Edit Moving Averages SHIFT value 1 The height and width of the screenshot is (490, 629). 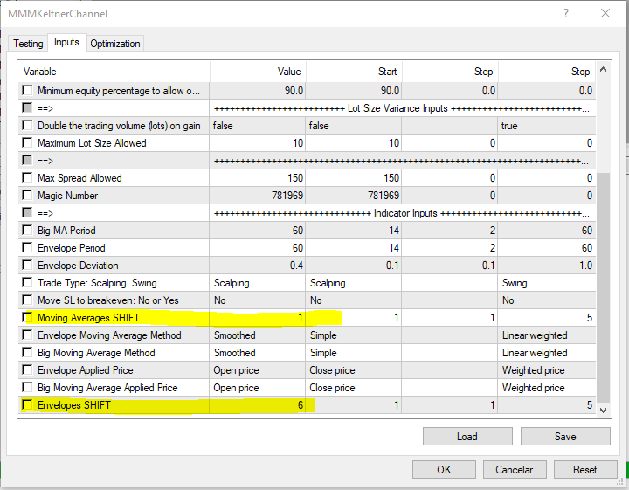pyautogui.click(x=257, y=318)
